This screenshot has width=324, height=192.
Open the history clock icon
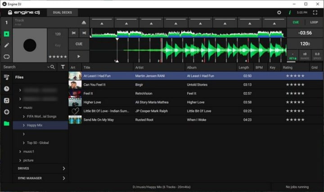coord(6,89)
